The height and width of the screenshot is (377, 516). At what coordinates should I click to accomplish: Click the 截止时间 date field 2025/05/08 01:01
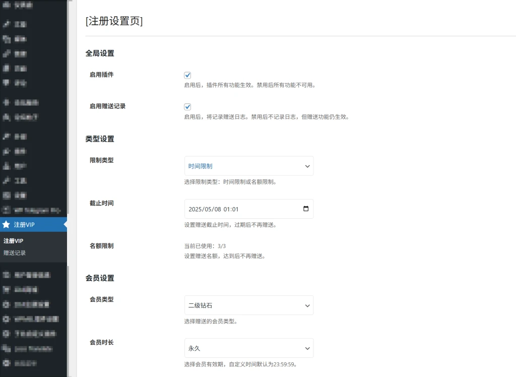pyautogui.click(x=249, y=209)
